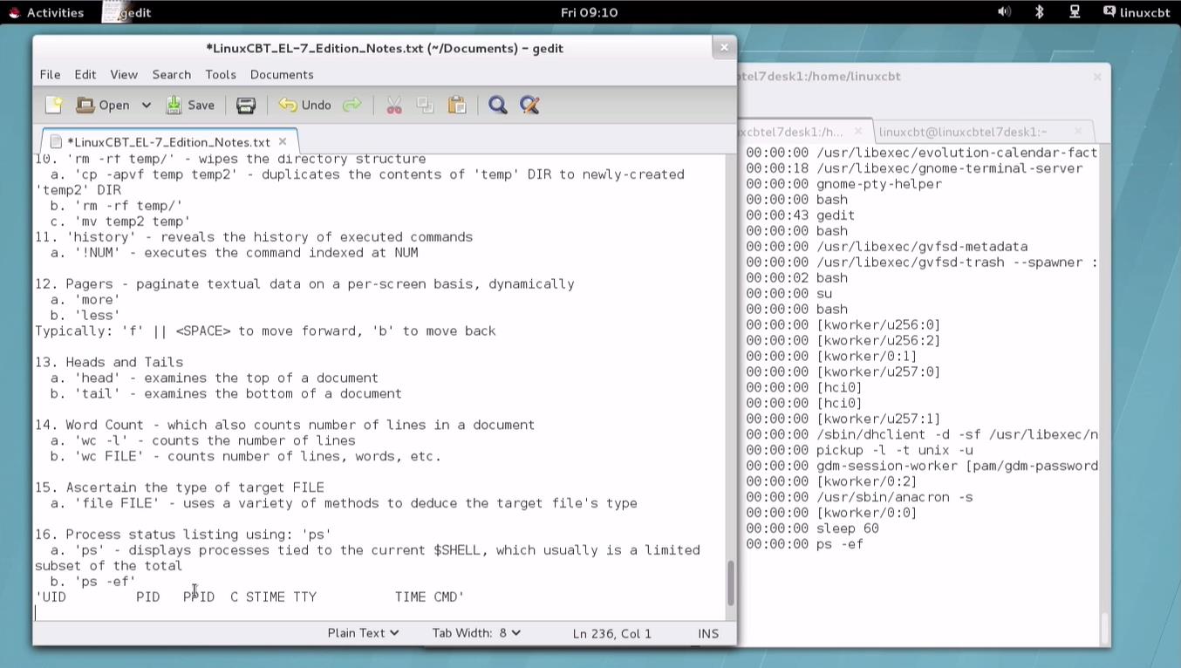Click line "a. 'wc -l'" in editor
Screen dimensions: 1181x668
point(202,440)
